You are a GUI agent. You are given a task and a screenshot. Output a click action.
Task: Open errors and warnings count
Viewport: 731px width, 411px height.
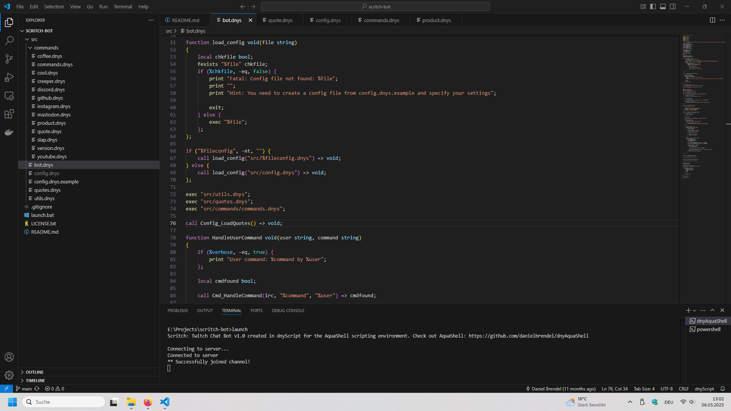tap(54, 389)
